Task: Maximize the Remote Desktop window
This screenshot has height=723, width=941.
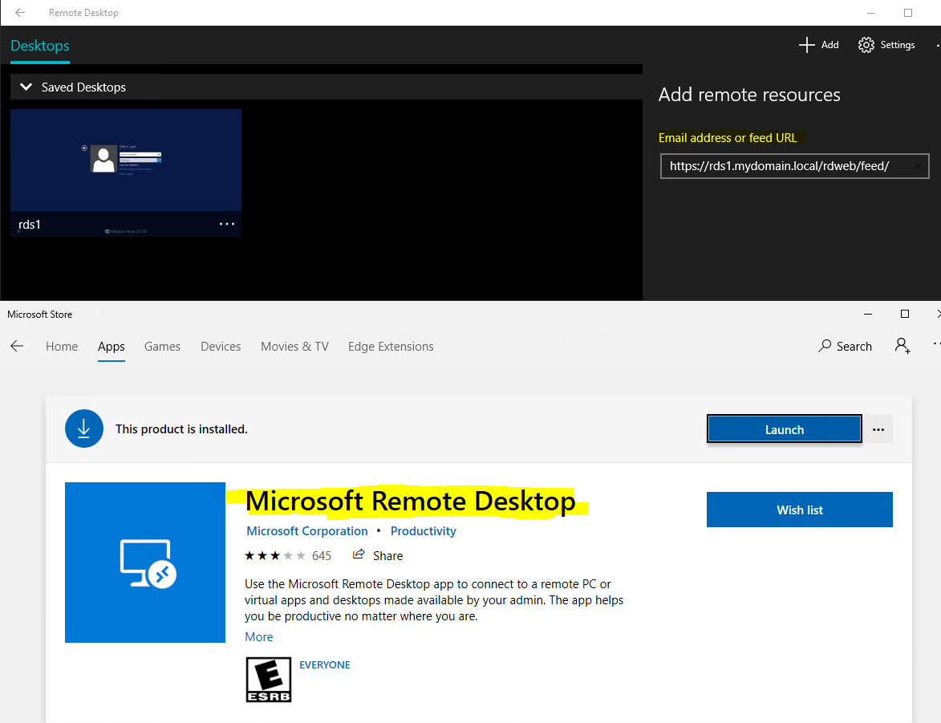Action: coord(908,13)
